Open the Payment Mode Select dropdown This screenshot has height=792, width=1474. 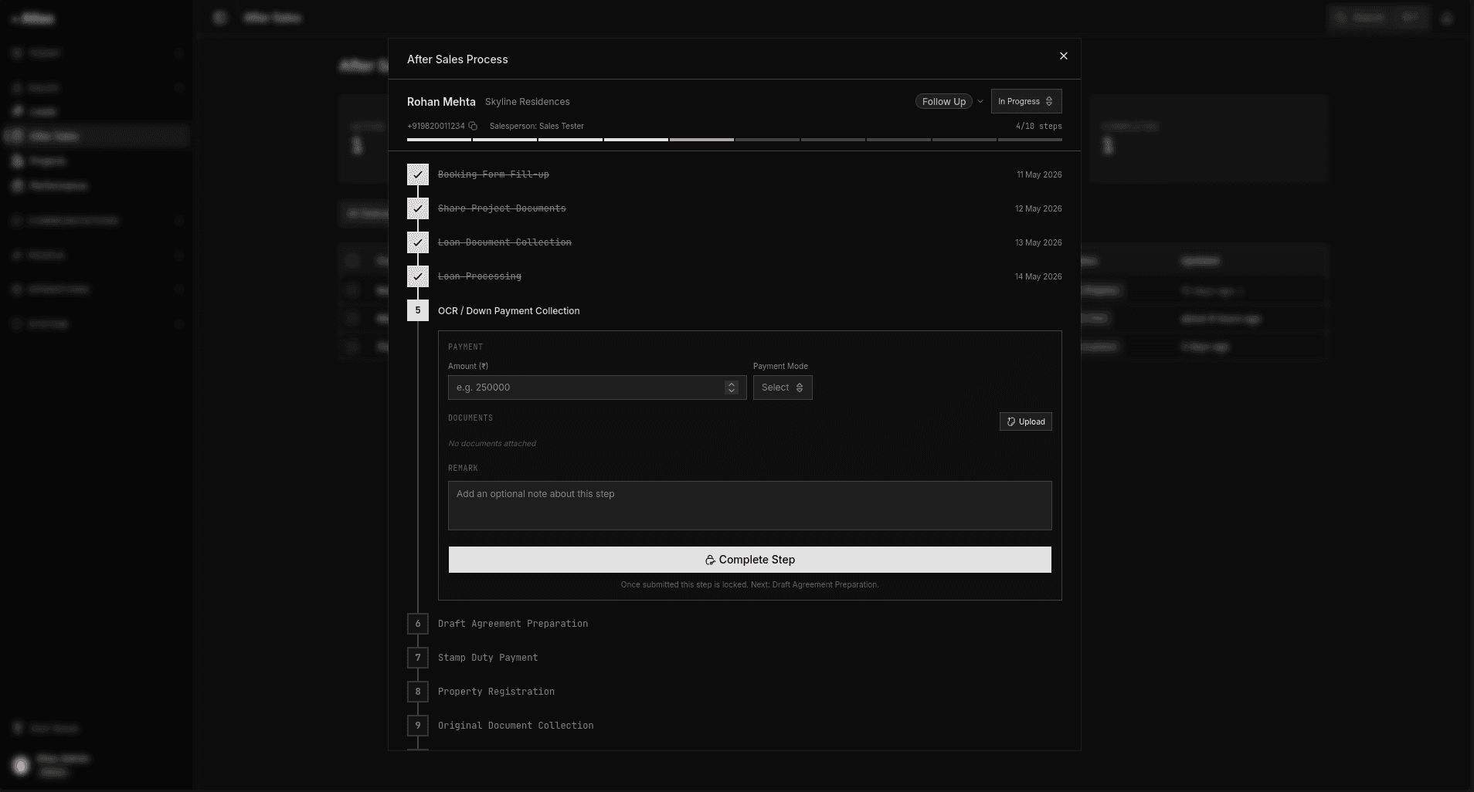pyautogui.click(x=783, y=388)
